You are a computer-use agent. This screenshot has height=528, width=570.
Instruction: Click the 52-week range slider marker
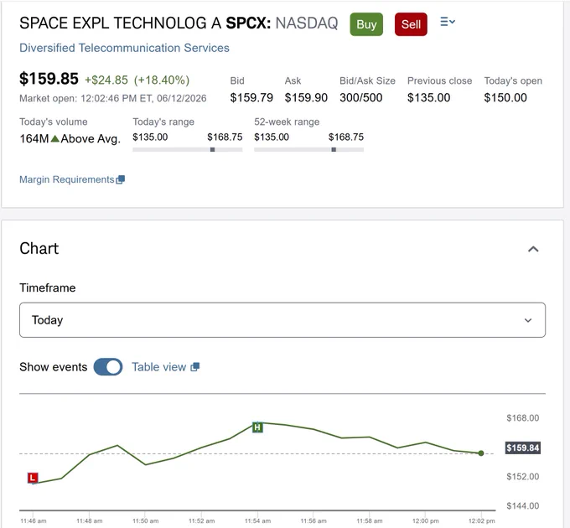[334, 150]
